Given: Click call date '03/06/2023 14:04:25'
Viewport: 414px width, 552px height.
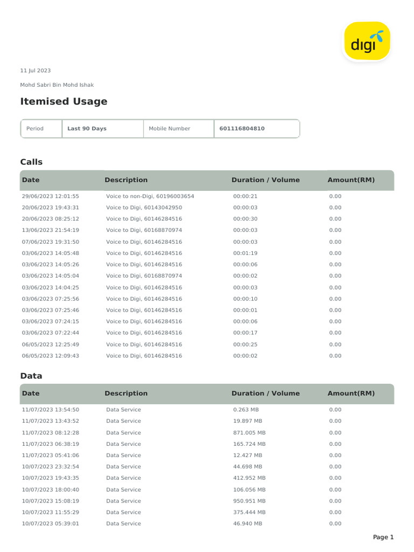Looking at the screenshot, I should [x=50, y=288].
